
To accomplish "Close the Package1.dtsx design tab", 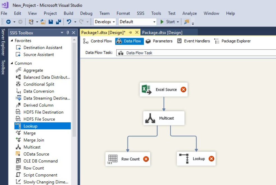I will (x=137, y=32).
